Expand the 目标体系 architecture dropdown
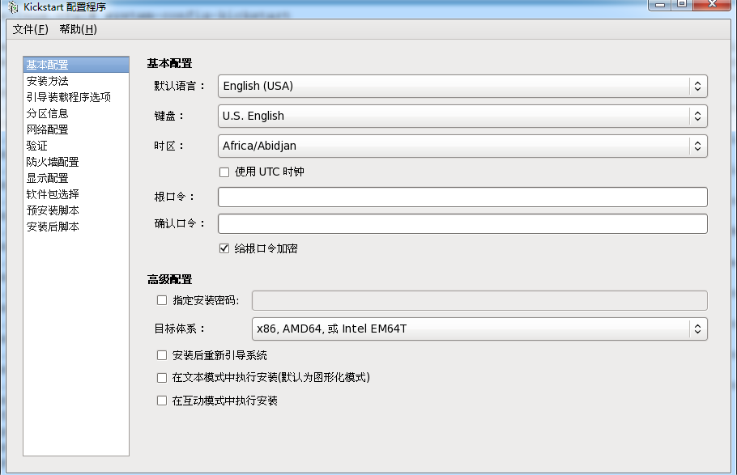This screenshot has height=475, width=737. pyautogui.click(x=479, y=329)
